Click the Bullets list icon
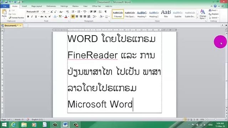This screenshot has width=228, height=128. tap(73, 12)
